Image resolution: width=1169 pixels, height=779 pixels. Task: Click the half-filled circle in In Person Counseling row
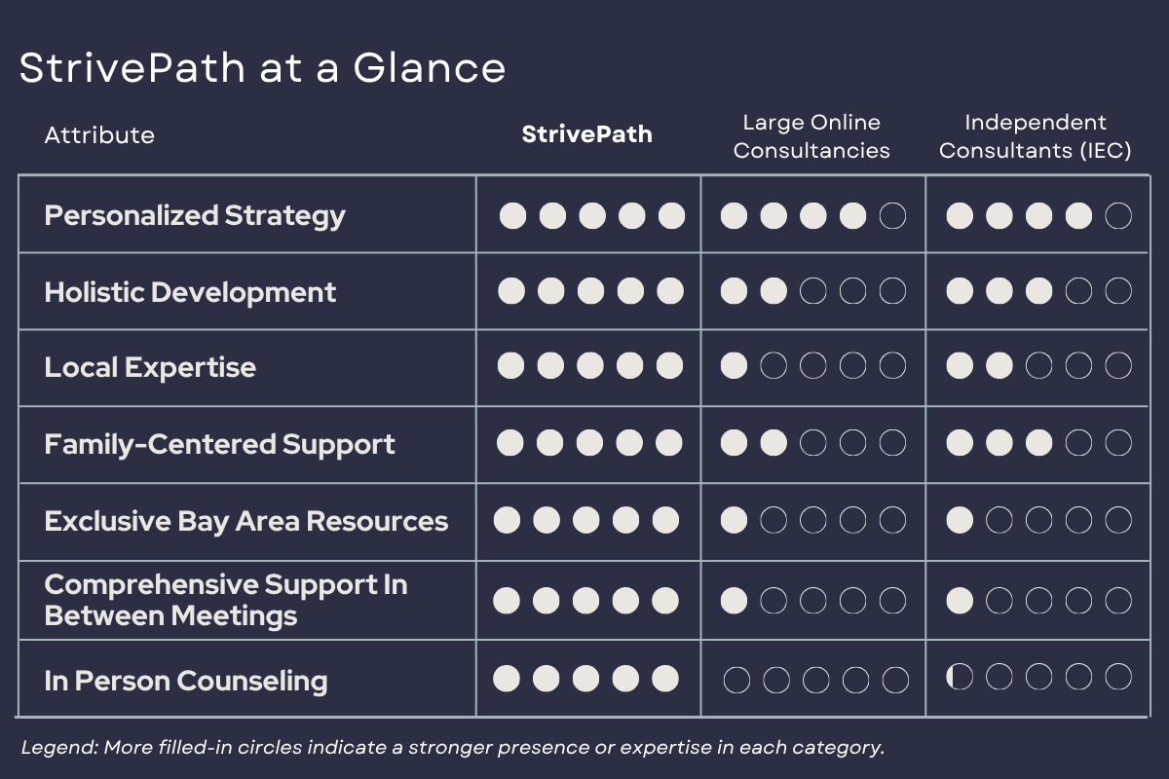click(x=960, y=677)
